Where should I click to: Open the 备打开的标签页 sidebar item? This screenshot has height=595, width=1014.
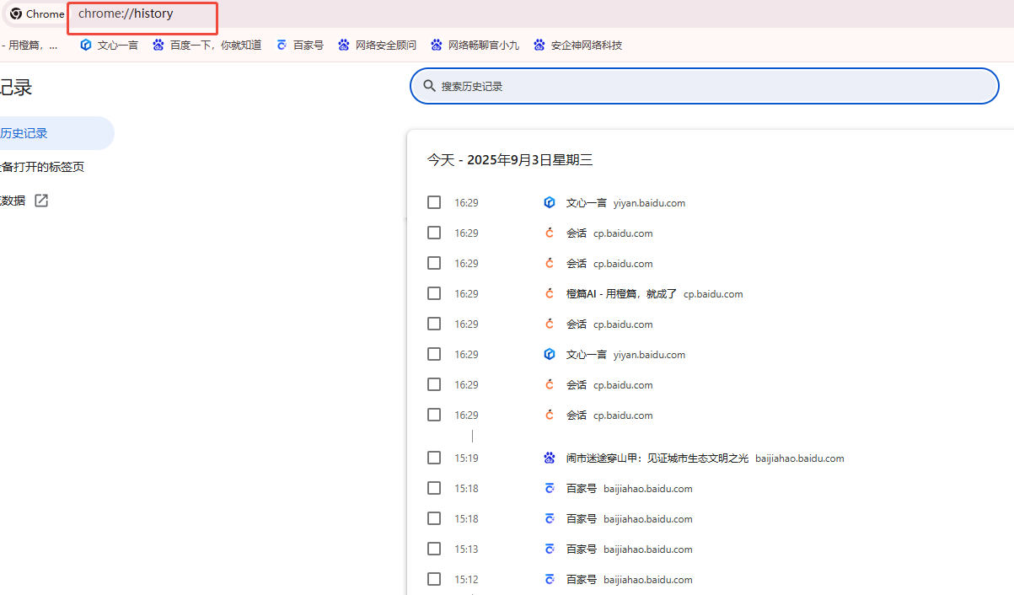coord(42,167)
